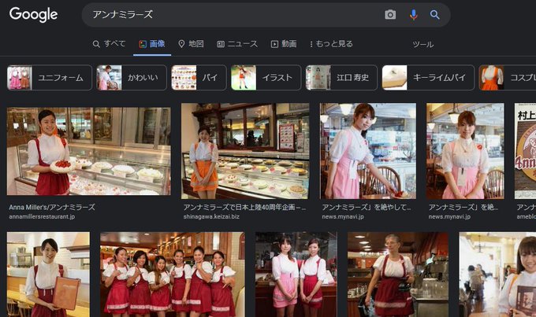
Task: Open the 地図 tab
Action: [191, 44]
